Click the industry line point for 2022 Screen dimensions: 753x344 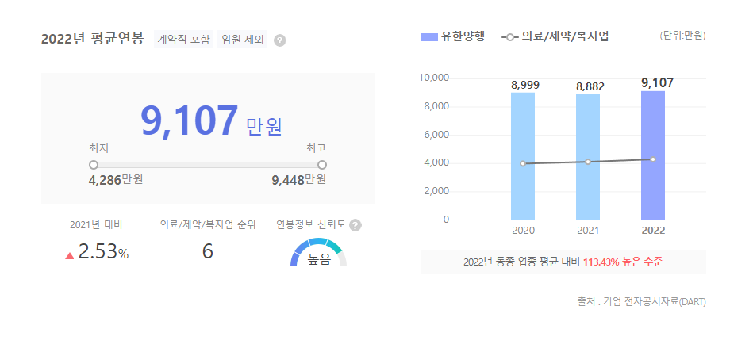coord(653,159)
